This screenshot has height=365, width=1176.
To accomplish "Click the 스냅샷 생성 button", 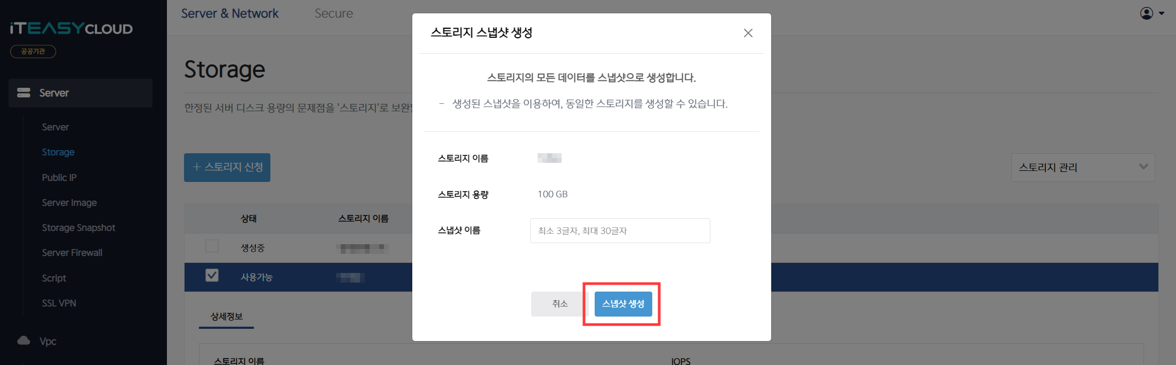I will (x=623, y=304).
